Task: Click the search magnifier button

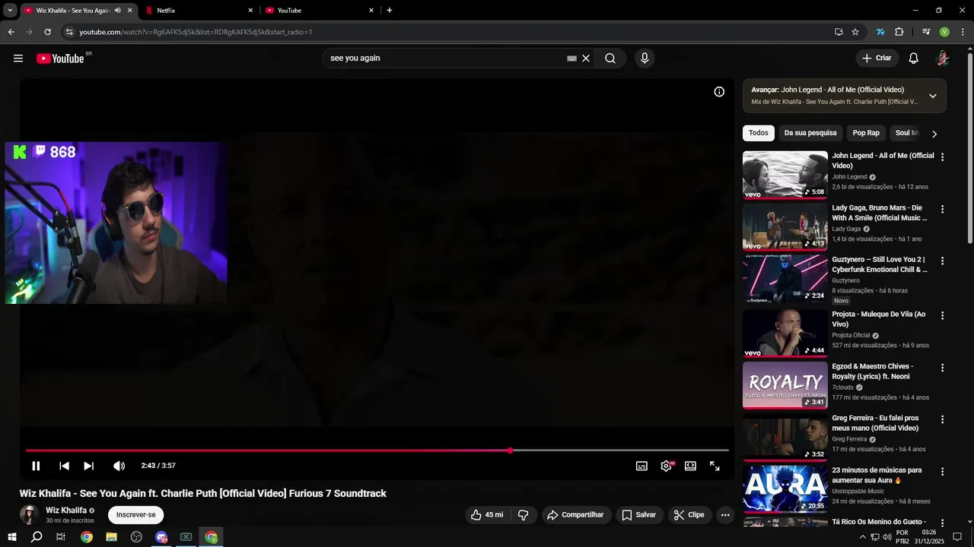Action: tap(610, 58)
